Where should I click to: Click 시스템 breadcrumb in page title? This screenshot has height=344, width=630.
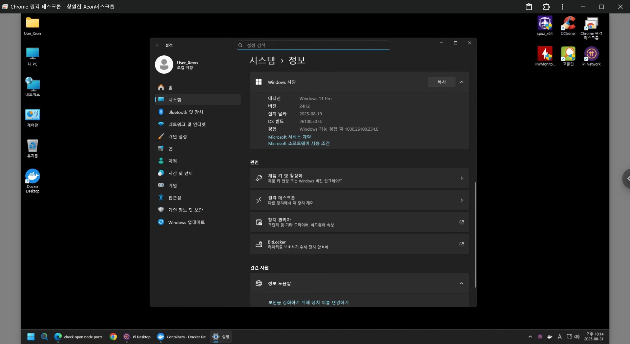262,60
